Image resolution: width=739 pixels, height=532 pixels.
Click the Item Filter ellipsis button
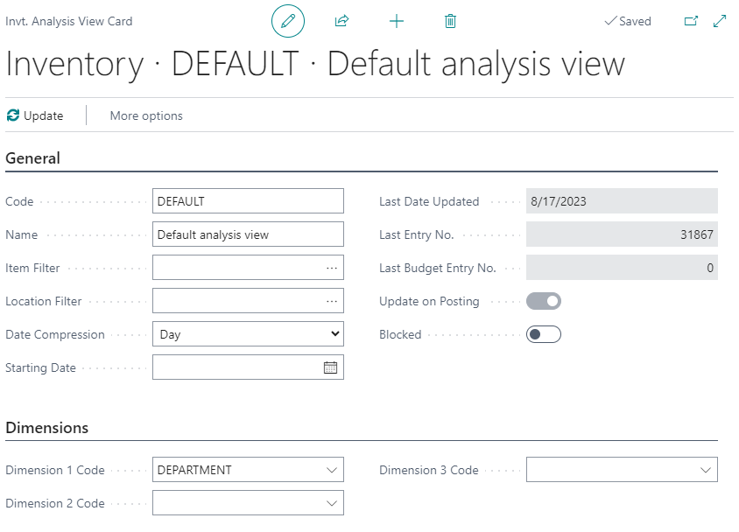(x=332, y=268)
